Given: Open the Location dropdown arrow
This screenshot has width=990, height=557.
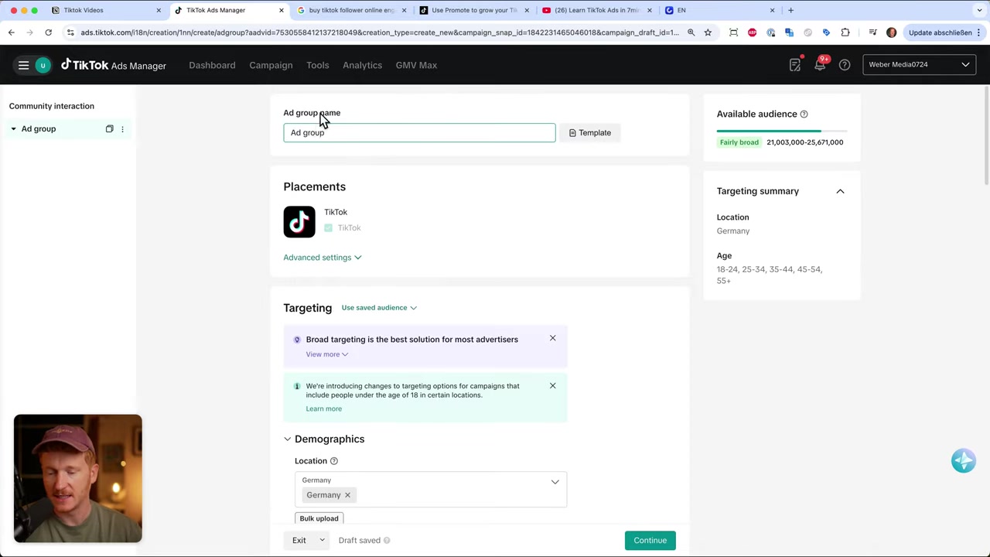Looking at the screenshot, I should [x=555, y=482].
